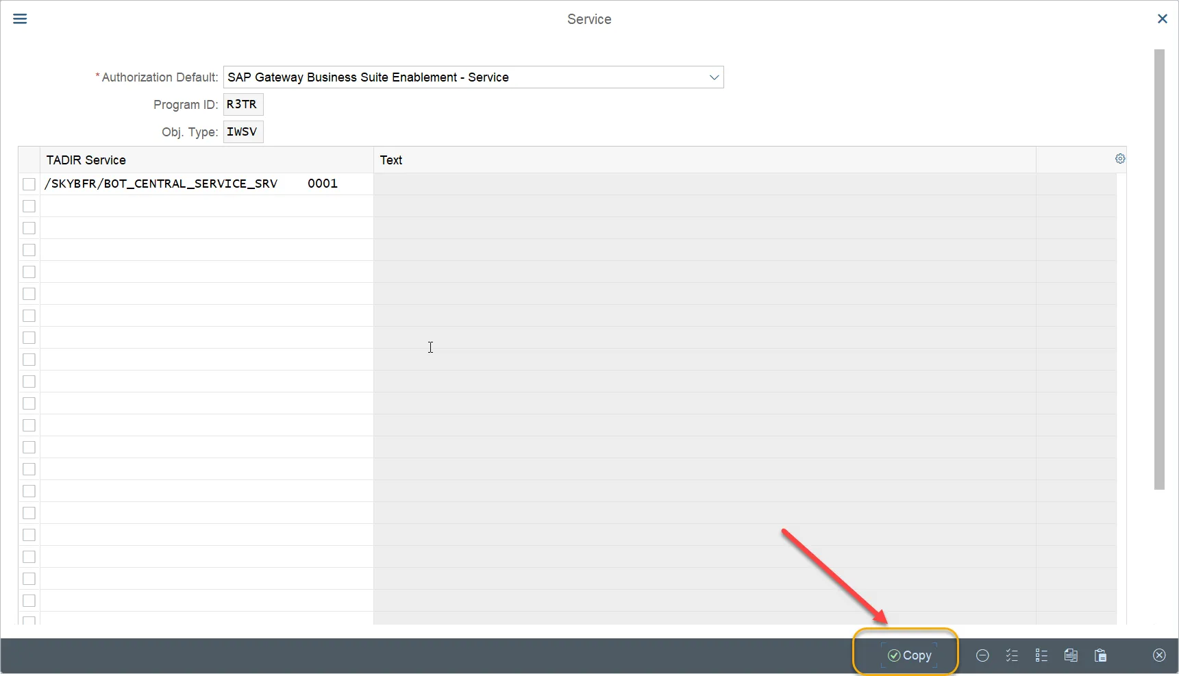1179x676 pixels.
Task: Click the deselect all list icon
Action: [x=1041, y=655]
